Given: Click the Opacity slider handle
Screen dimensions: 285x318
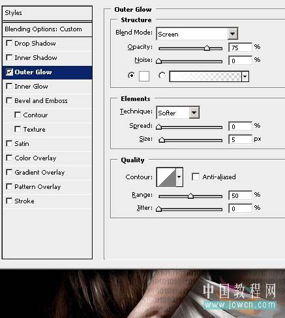Looking at the screenshot, I should (x=207, y=48).
